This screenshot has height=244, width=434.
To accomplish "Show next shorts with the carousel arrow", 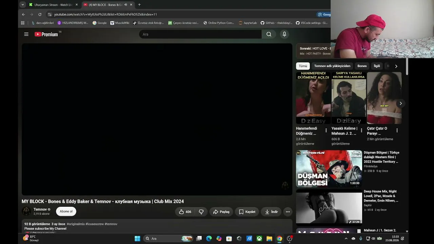I will tap(401, 103).
